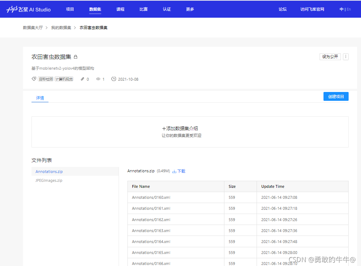Viewport: 361px width, 266px height.
Task: Open the 项目 menu in navigation bar
Action: 70,9
